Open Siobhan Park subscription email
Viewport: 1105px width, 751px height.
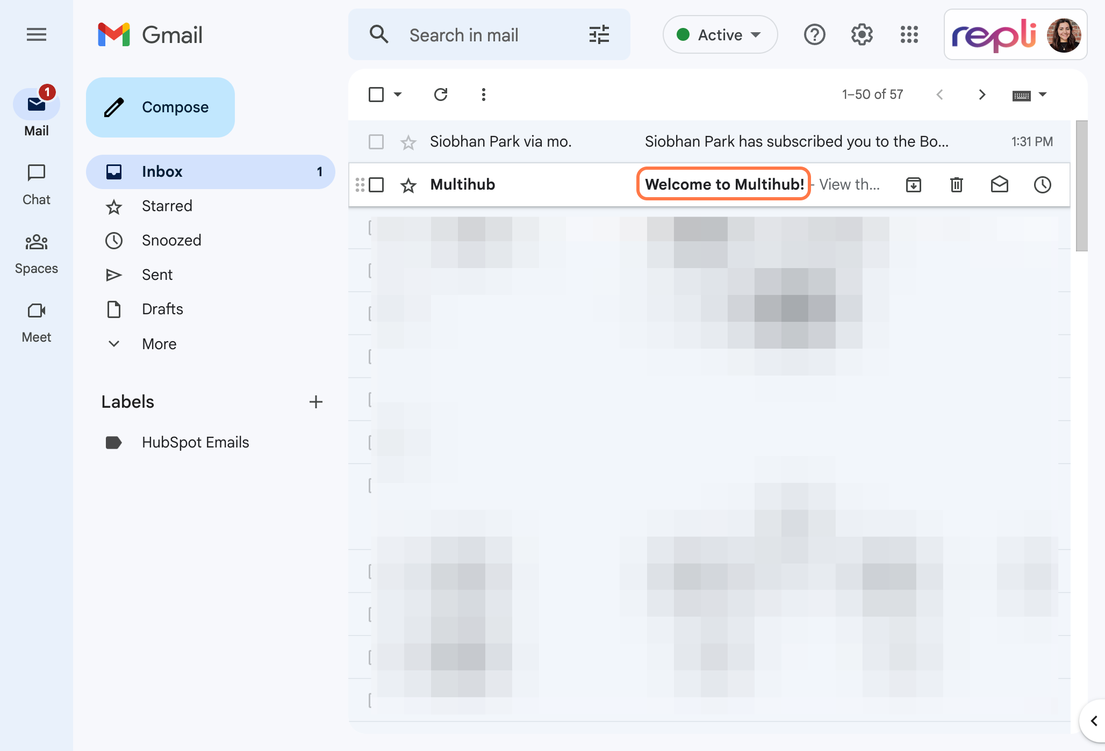coord(797,142)
